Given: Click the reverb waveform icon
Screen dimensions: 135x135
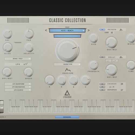Looking at the screenshot, I should (121, 29).
